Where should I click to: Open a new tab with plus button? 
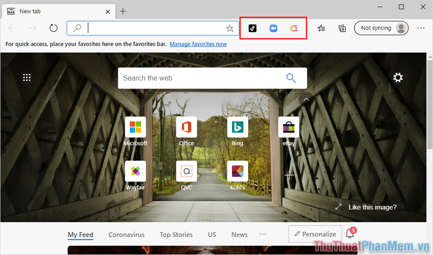coord(123,11)
